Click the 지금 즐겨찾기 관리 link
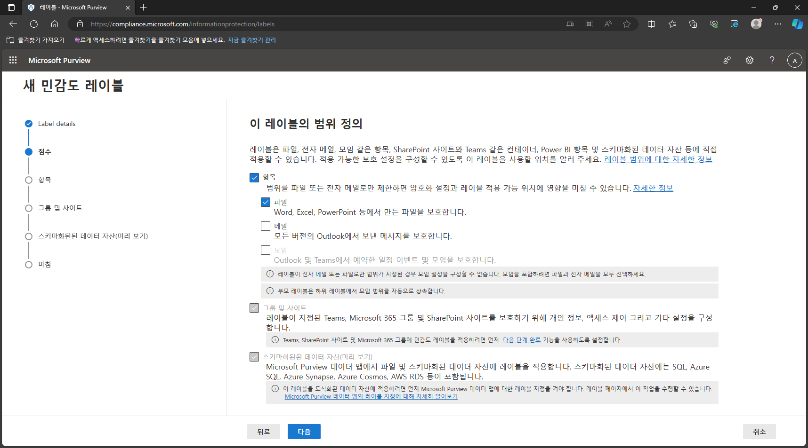808x448 pixels. pos(252,40)
